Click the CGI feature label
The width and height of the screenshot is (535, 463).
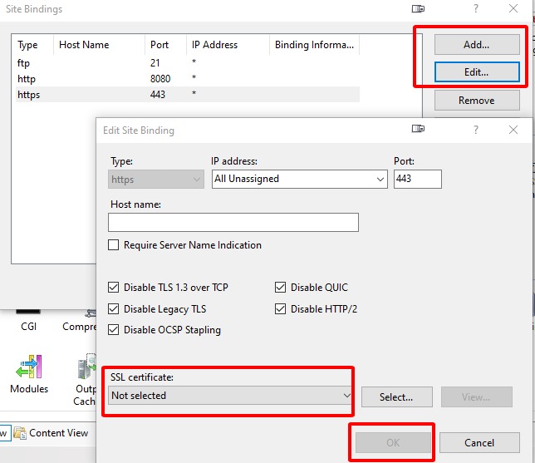pyautogui.click(x=28, y=327)
